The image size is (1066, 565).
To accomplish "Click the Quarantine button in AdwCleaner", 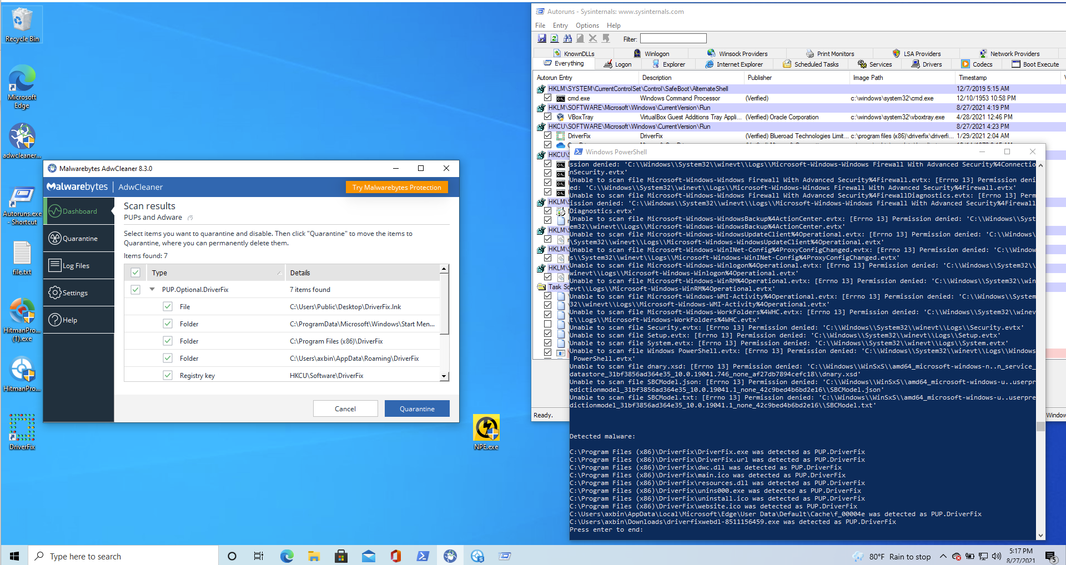I will tap(416, 408).
